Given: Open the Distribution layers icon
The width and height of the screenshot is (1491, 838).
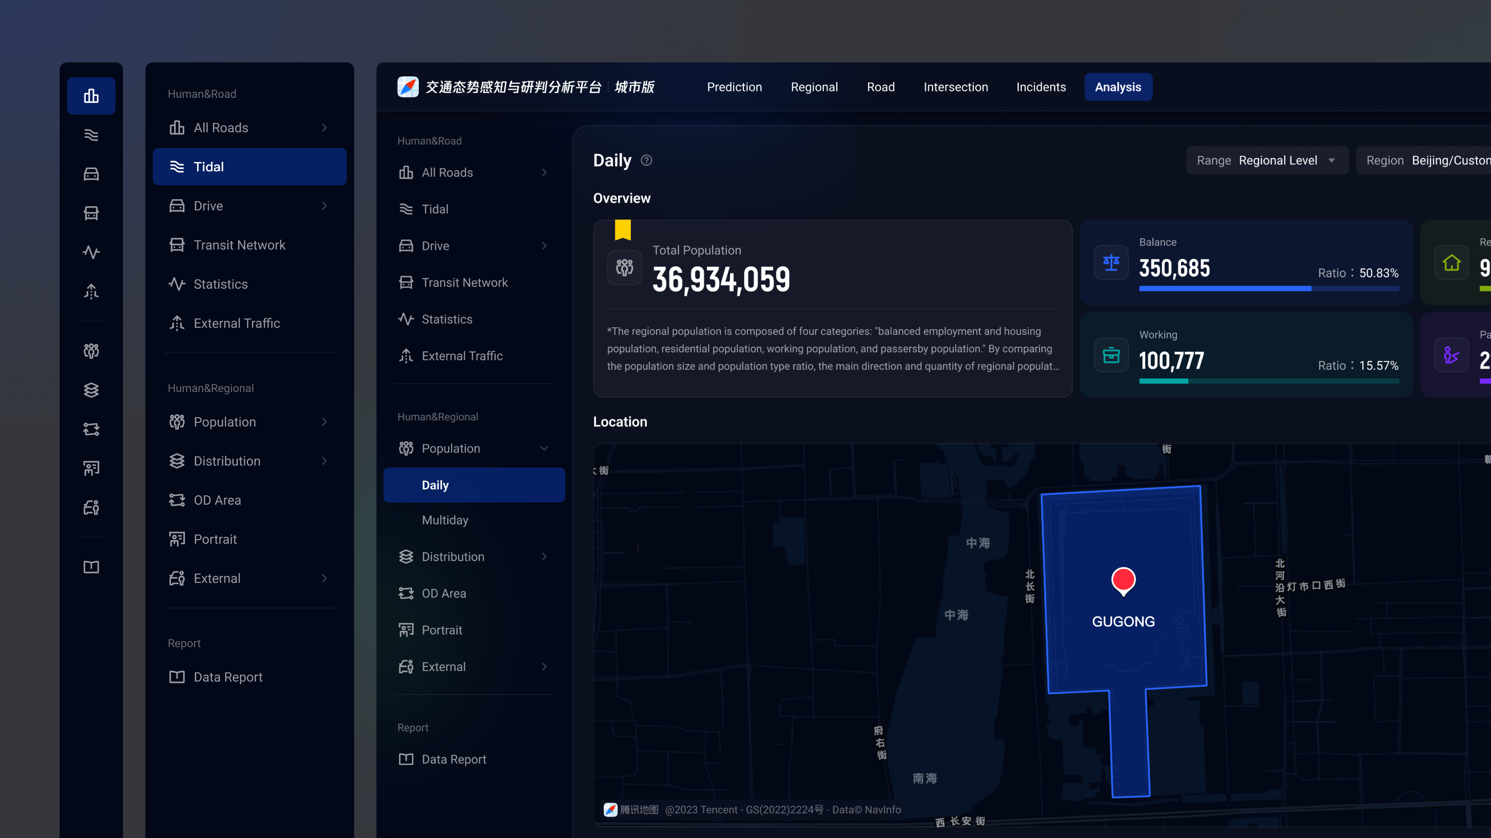Looking at the screenshot, I should pyautogui.click(x=91, y=390).
